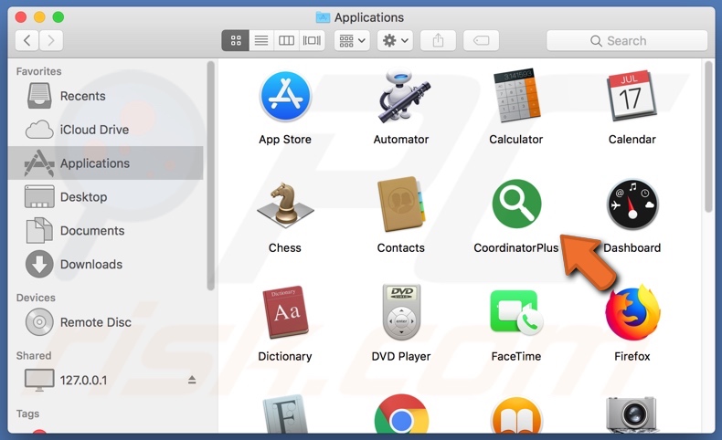Image resolution: width=722 pixels, height=440 pixels.
Task: Switch to icon view
Action: coord(236,40)
